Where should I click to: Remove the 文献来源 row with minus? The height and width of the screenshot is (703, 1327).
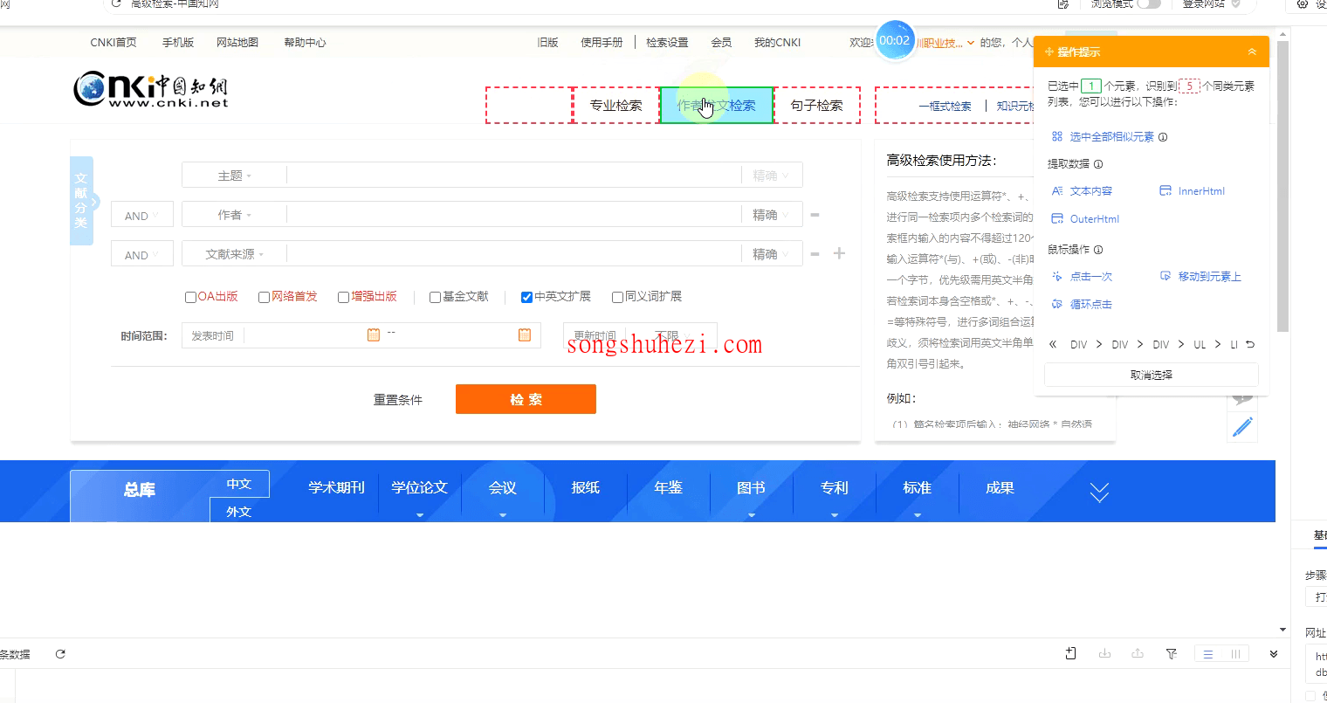pos(815,254)
